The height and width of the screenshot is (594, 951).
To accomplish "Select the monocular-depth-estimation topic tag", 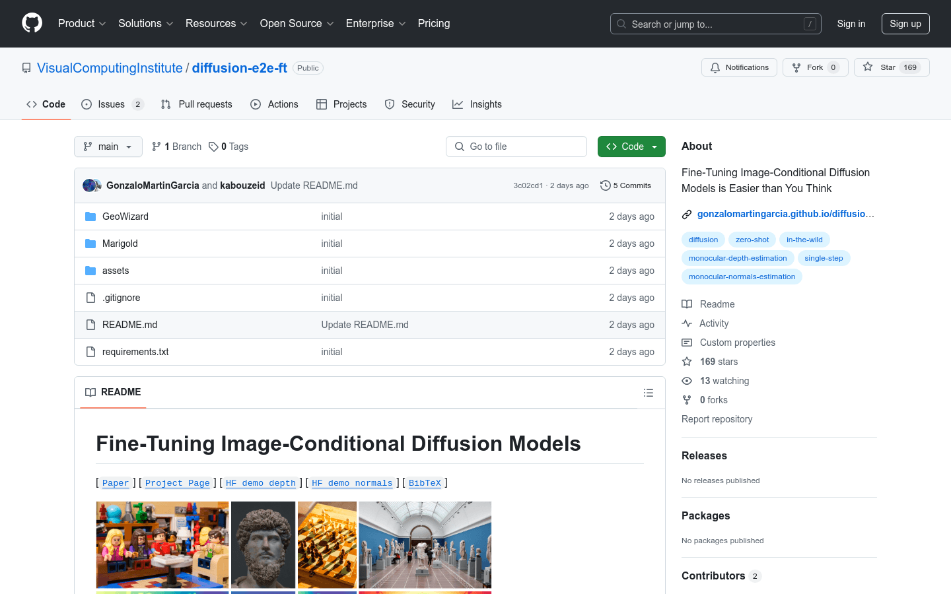I will pos(737,258).
